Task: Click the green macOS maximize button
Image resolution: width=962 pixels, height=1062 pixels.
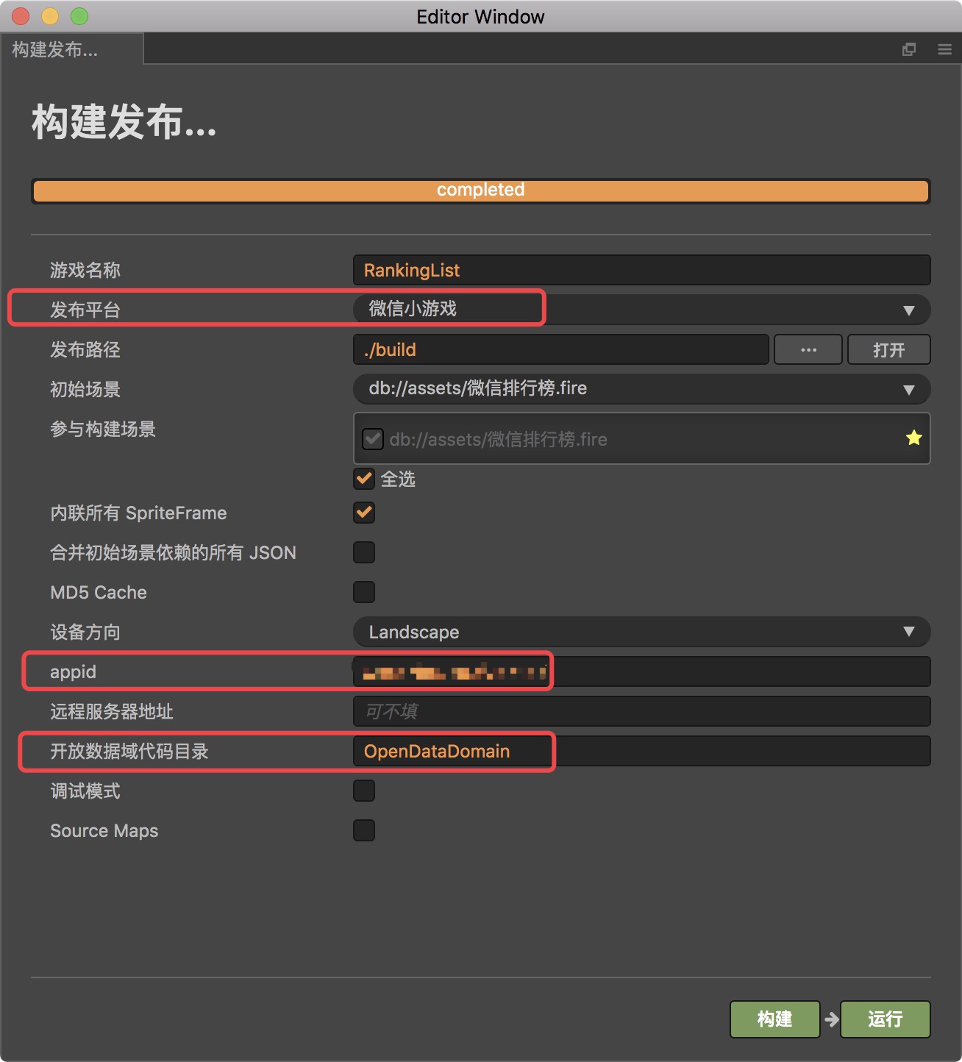Action: 79,16
